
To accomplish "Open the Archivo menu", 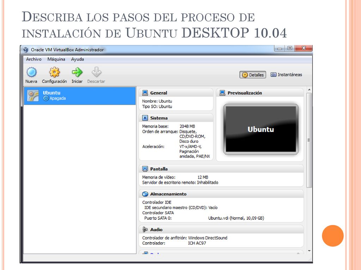I will 34,59.
